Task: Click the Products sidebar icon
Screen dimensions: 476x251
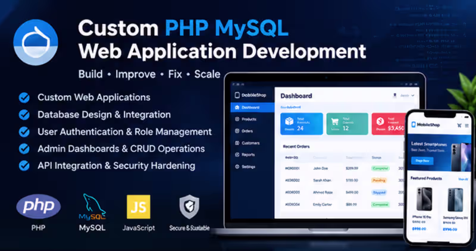Action: (237, 120)
